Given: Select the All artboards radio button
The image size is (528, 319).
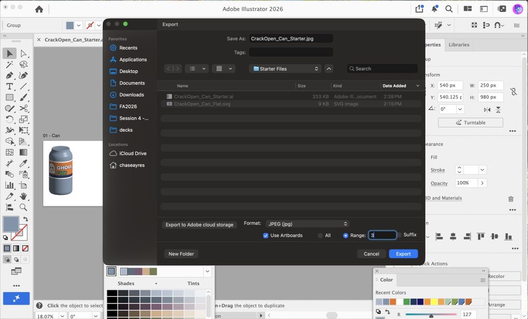Looking at the screenshot, I should [320, 236].
